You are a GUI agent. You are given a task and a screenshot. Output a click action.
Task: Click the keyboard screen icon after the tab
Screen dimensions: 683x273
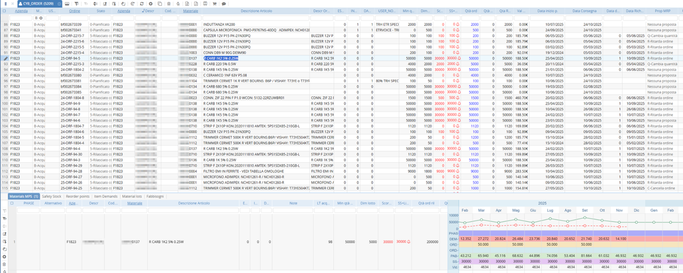[67, 3]
